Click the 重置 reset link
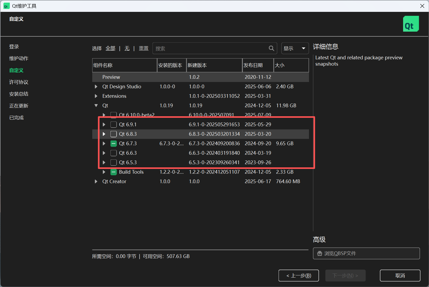 (144, 48)
